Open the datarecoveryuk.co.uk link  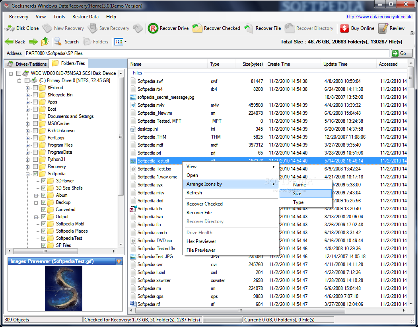pyautogui.click(x=379, y=17)
